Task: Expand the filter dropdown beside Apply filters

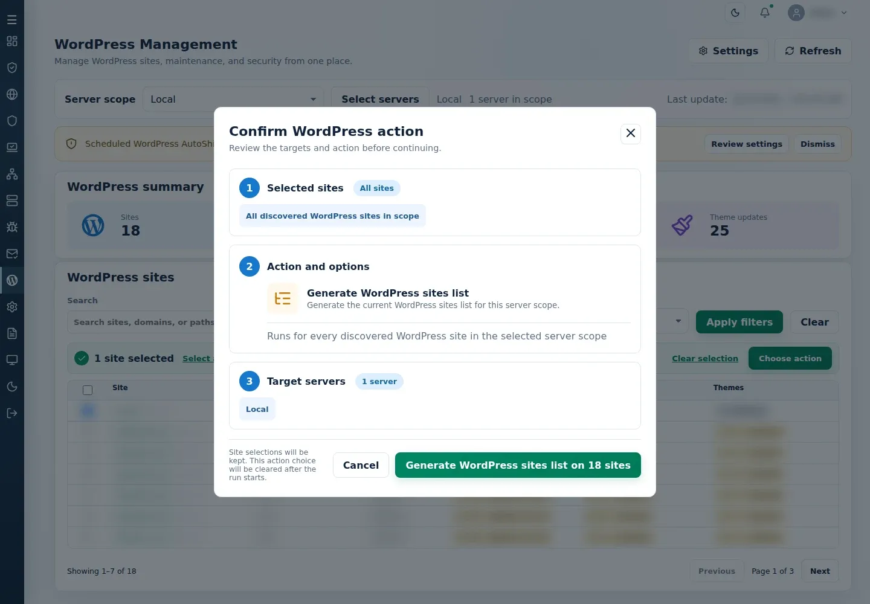Action: tap(678, 322)
